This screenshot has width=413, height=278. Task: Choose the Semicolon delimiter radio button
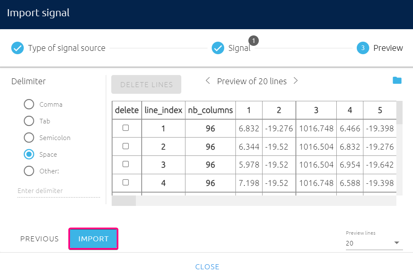pyautogui.click(x=29, y=138)
